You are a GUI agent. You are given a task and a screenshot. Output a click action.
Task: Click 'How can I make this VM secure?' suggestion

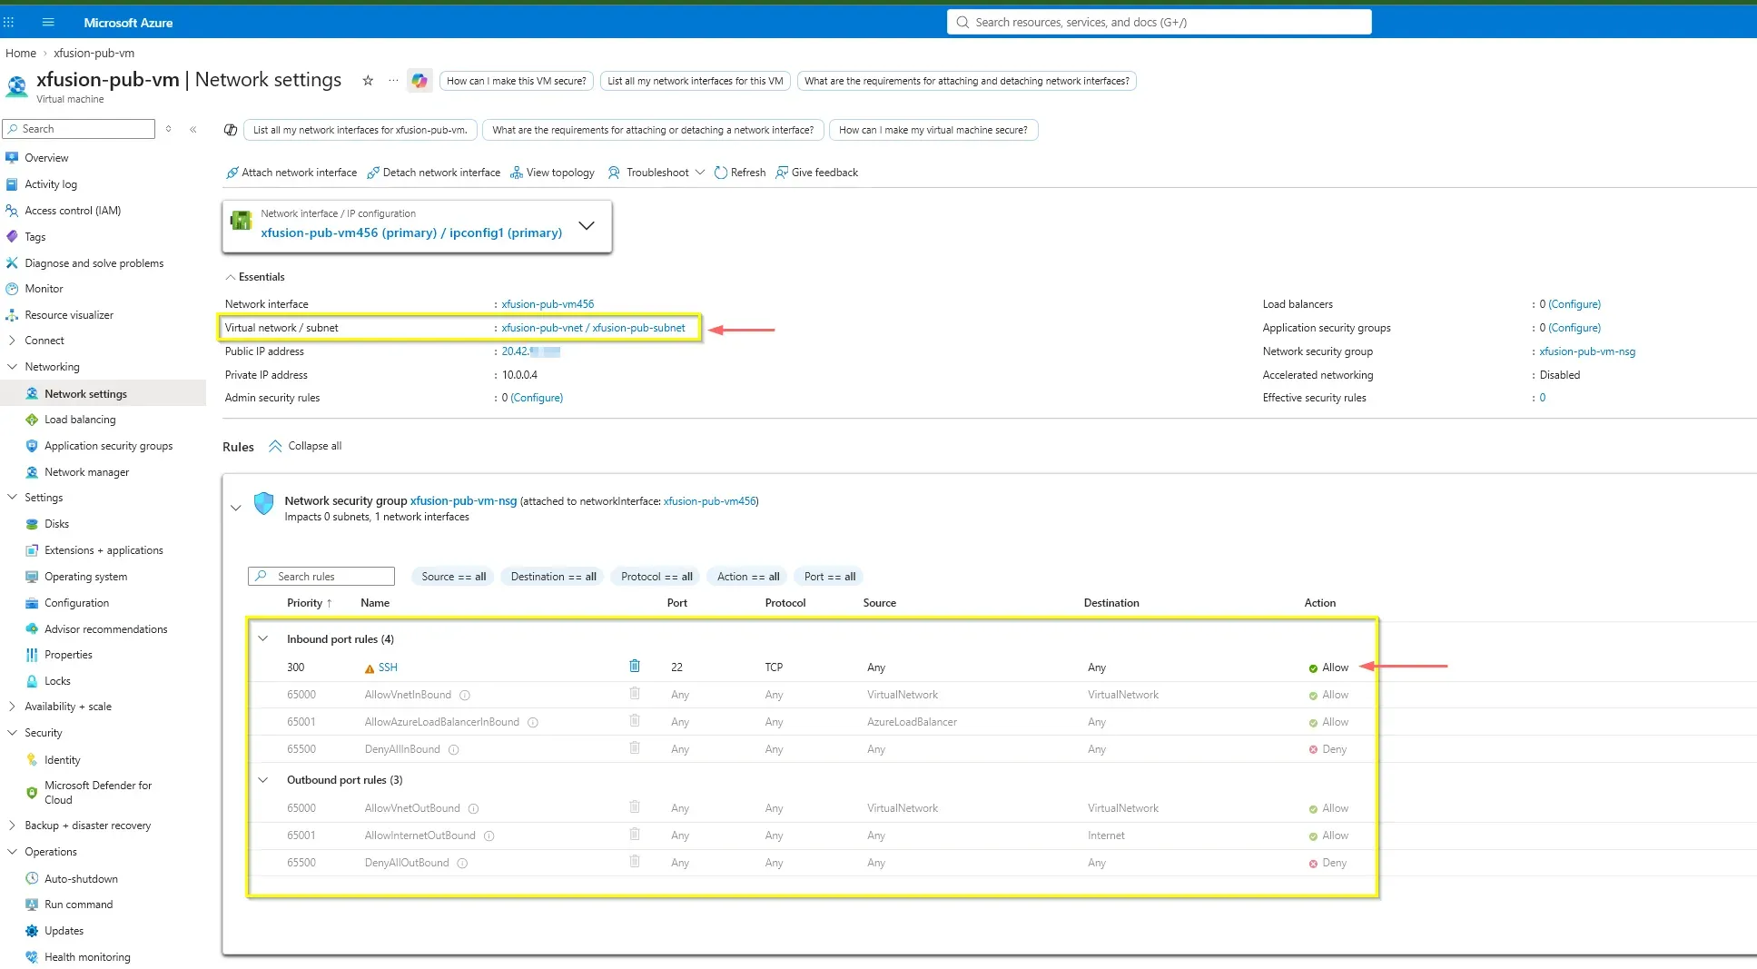[x=517, y=81]
